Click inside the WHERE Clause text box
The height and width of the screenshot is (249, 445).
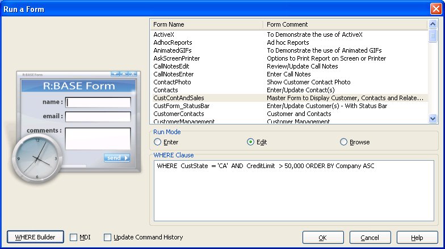tap(293, 192)
